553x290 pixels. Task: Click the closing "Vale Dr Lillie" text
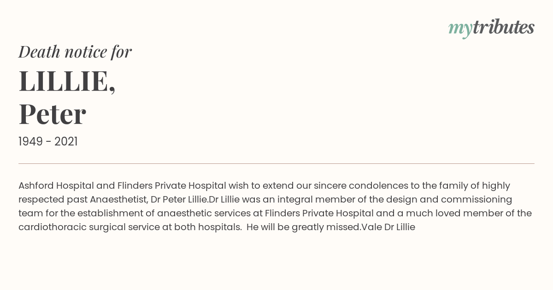click(x=388, y=227)
